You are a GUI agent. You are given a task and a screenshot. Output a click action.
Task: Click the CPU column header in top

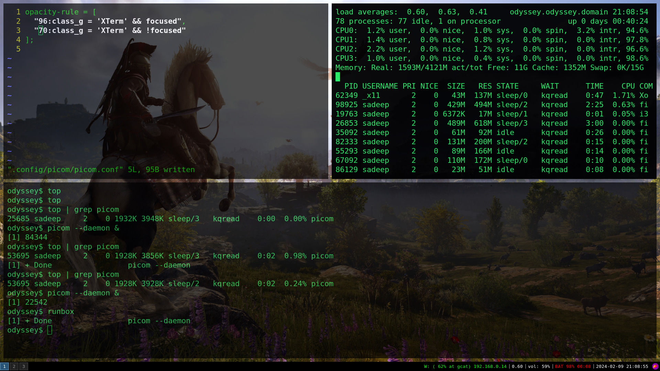[628, 86]
